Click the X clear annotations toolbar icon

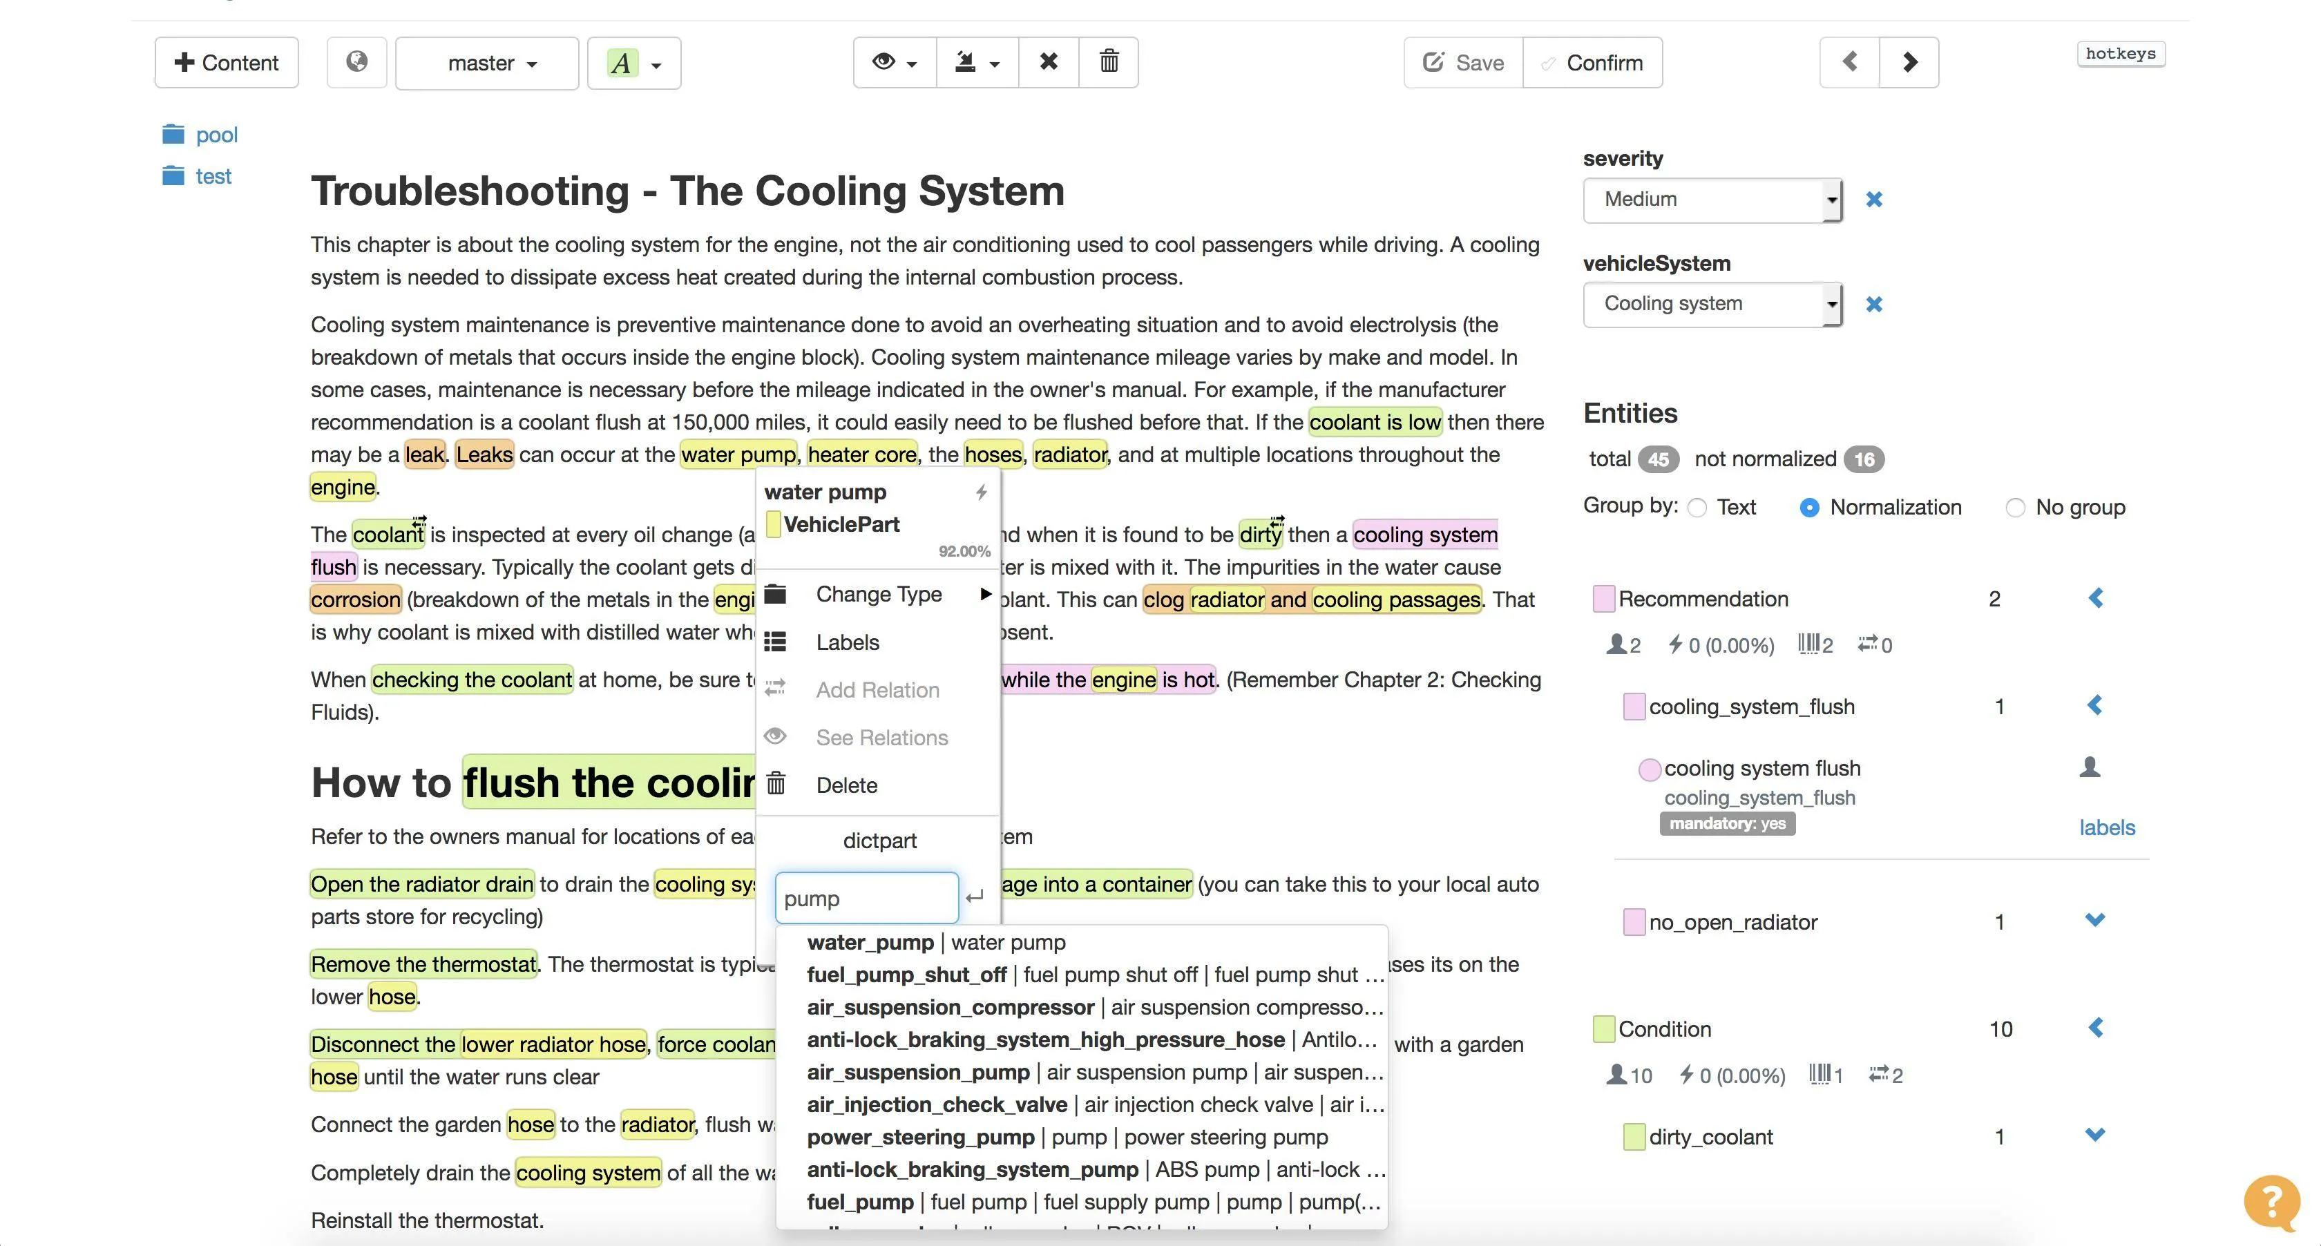click(1048, 62)
